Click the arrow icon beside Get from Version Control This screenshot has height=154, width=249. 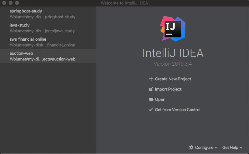151,110
